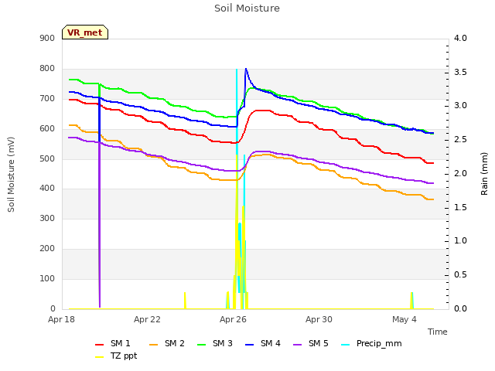Image resolution: width=495 pixels, height=371 pixels.
Task: Click the Apr 22 x-axis label
Action: point(147,319)
